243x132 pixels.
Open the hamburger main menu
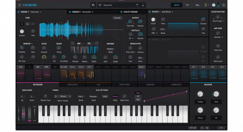point(20,5)
